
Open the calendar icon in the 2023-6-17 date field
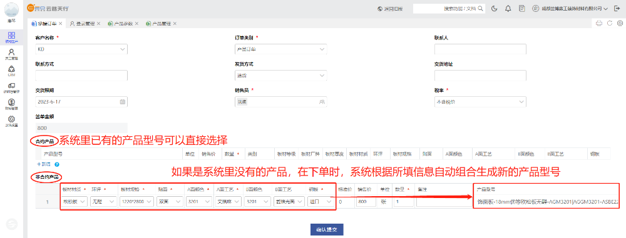[122, 102]
